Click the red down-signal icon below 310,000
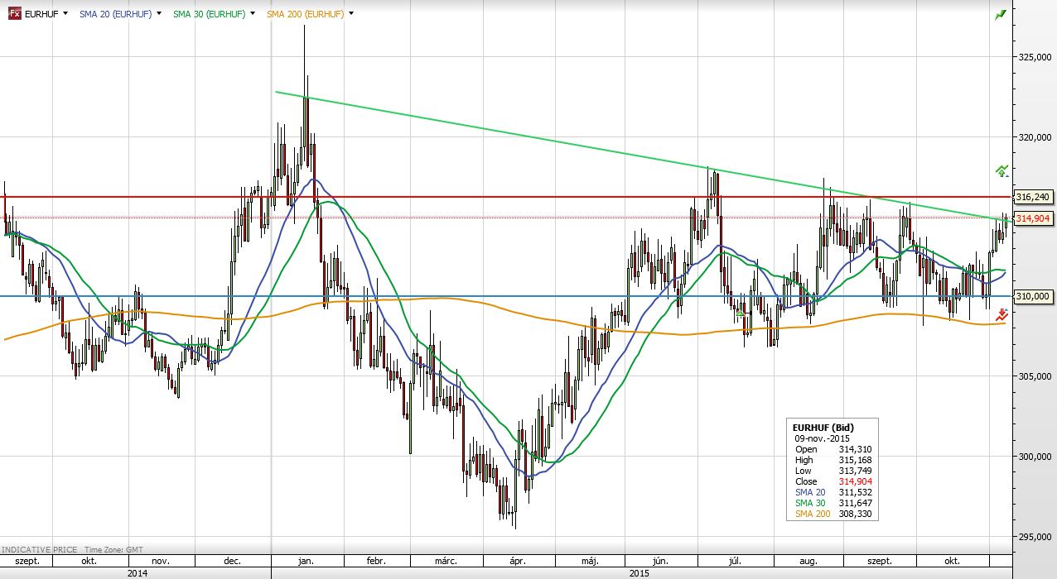 point(1002,314)
